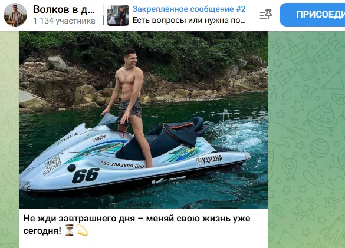Image resolution: width=345 pixels, height=248 pixels.
Task: Select the Закреплённое сообщение #2 title
Action: 189,9
